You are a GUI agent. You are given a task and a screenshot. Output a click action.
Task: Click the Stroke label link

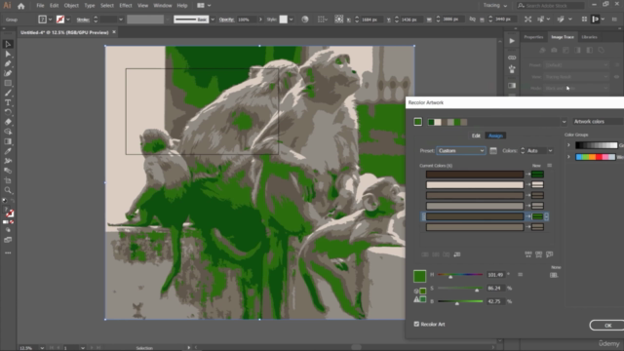coord(83,19)
